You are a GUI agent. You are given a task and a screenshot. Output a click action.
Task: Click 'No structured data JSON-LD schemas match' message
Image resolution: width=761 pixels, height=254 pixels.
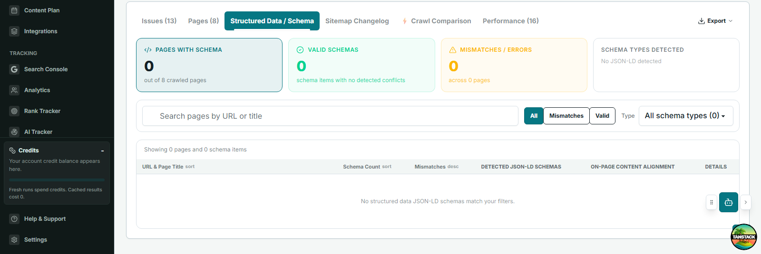tap(438, 201)
